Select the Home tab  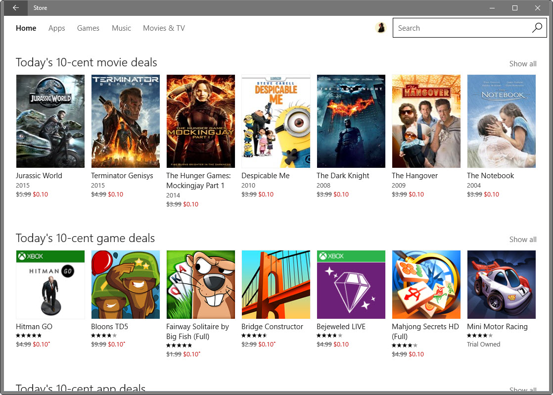point(26,28)
